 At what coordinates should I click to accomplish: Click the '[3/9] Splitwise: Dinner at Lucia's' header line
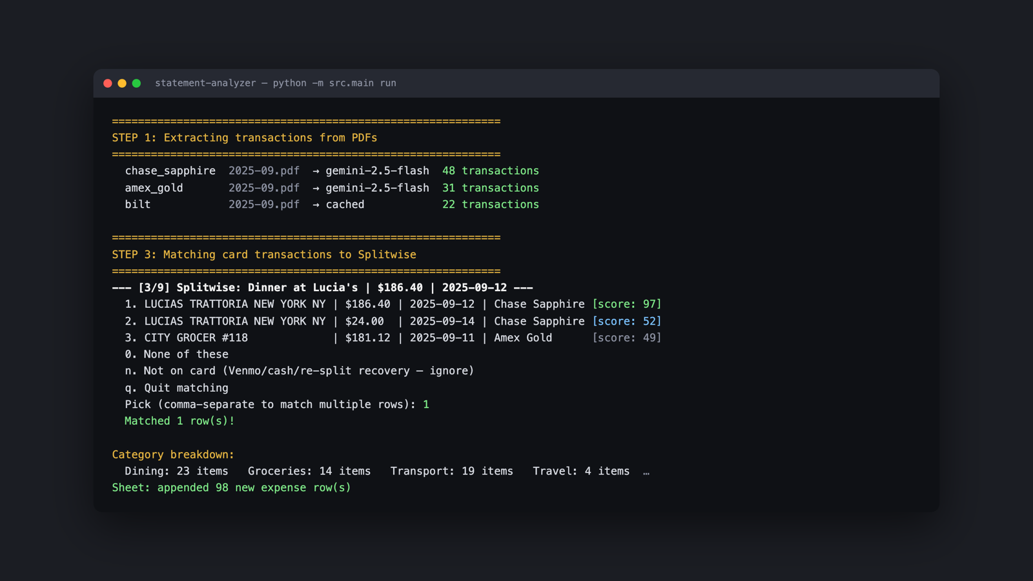pyautogui.click(x=322, y=288)
